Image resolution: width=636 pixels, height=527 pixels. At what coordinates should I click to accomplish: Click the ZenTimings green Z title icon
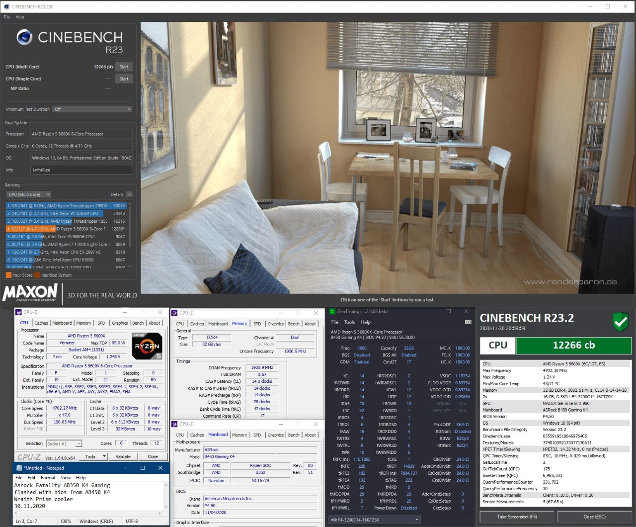click(332, 312)
